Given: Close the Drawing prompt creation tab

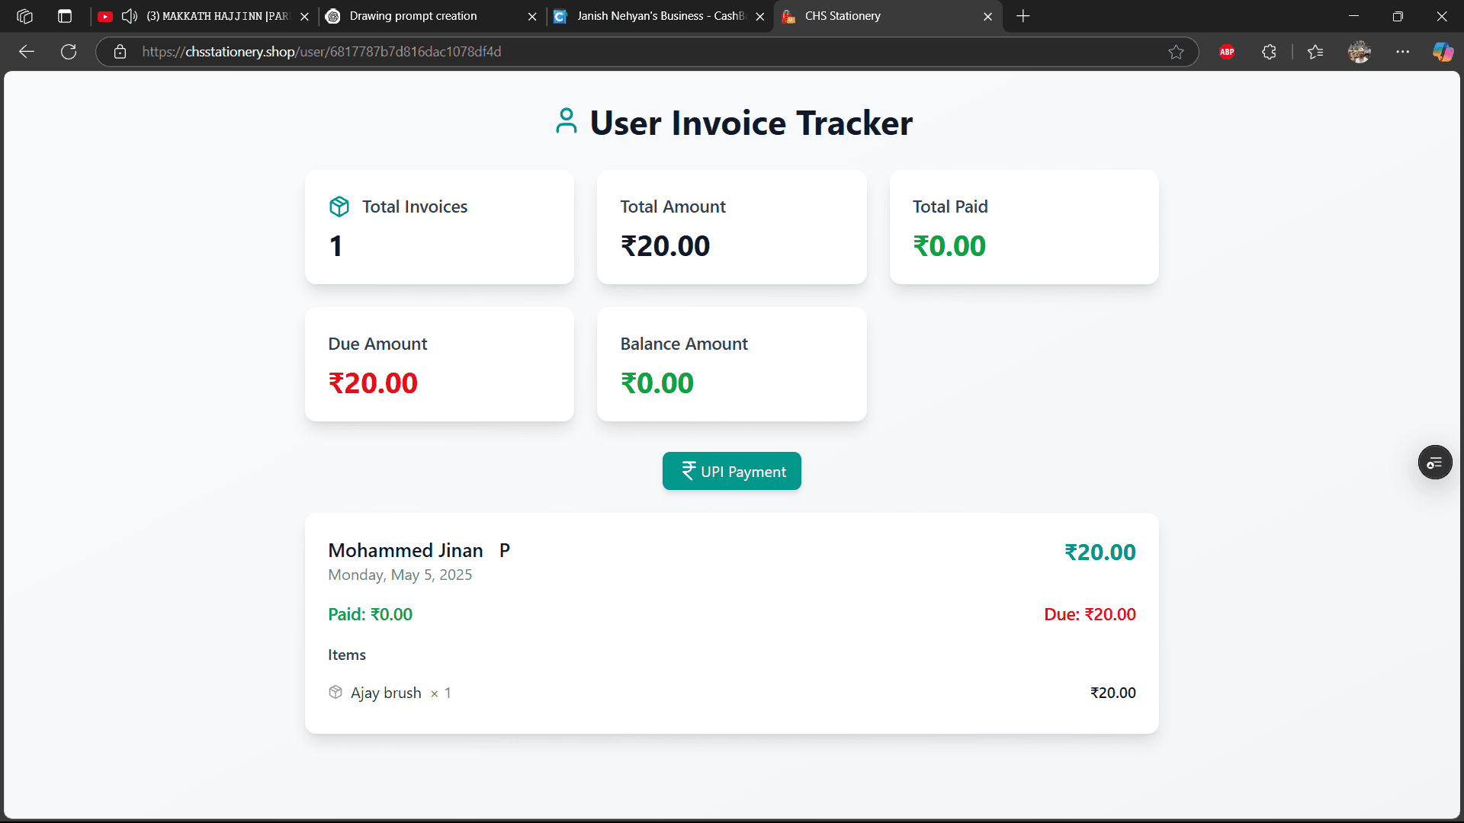Looking at the screenshot, I should pyautogui.click(x=532, y=16).
